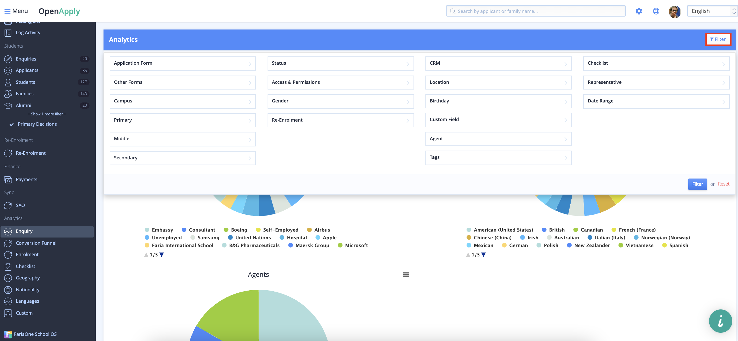Viewport: 738px width, 341px height.
Task: Click the Enquiries pencil icon
Action: 8,59
